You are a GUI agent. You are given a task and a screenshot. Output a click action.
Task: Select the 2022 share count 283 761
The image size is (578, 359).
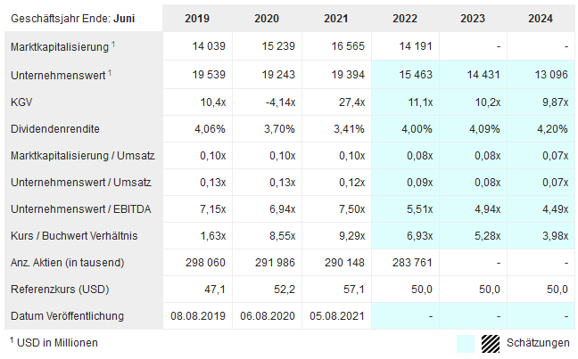(411, 263)
